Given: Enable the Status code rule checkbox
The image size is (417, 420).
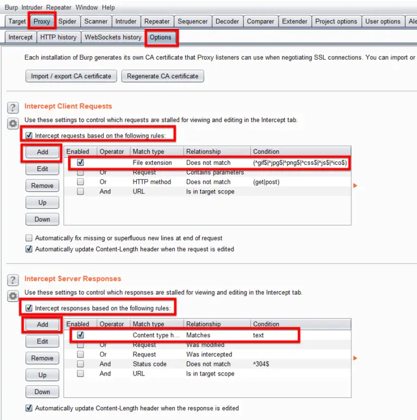Looking at the screenshot, I should 80,364.
